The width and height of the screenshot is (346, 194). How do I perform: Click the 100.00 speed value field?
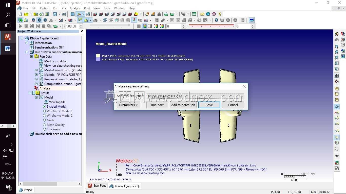(72, 26)
